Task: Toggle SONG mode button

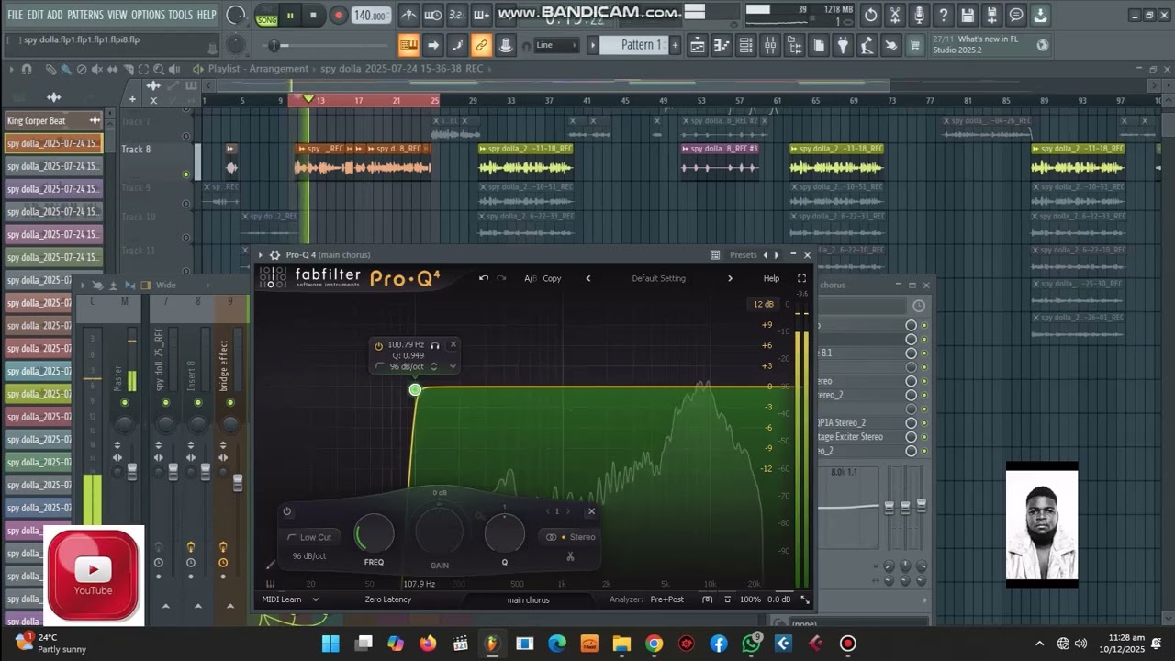Action: [x=266, y=19]
